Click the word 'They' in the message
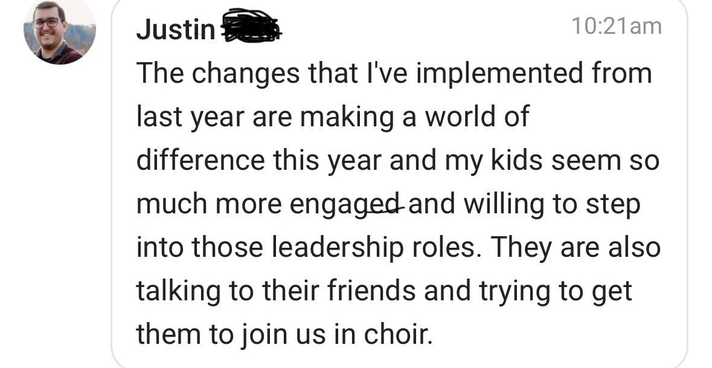The image size is (712, 368). [522, 248]
